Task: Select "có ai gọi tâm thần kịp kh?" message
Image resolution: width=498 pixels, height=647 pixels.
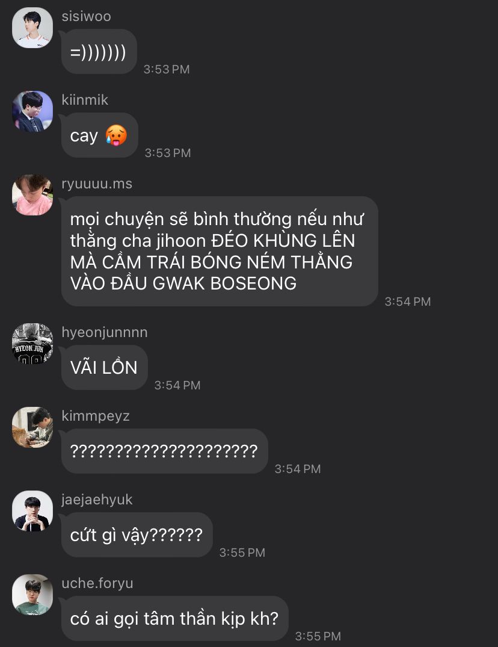Action: 175,619
